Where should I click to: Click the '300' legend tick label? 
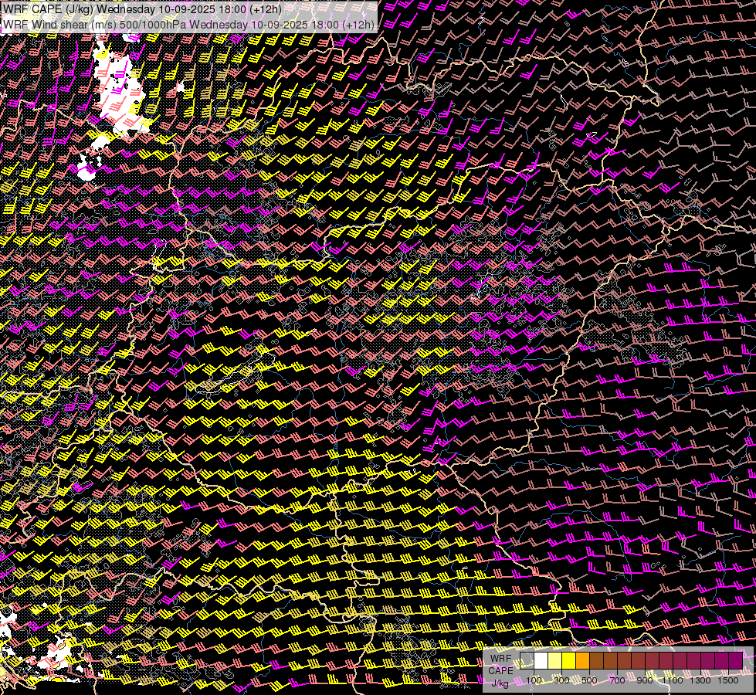(561, 680)
